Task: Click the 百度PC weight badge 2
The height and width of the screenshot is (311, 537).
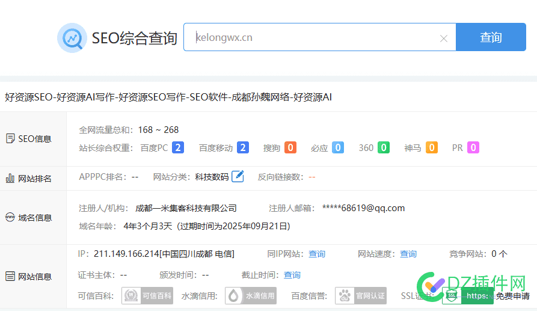Action: (x=178, y=147)
